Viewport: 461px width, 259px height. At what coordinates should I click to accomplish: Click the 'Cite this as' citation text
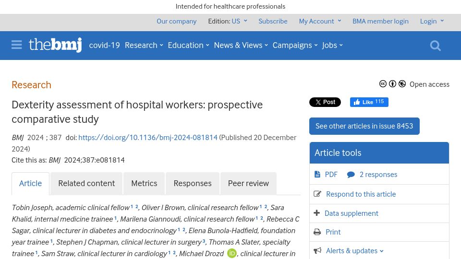68,160
